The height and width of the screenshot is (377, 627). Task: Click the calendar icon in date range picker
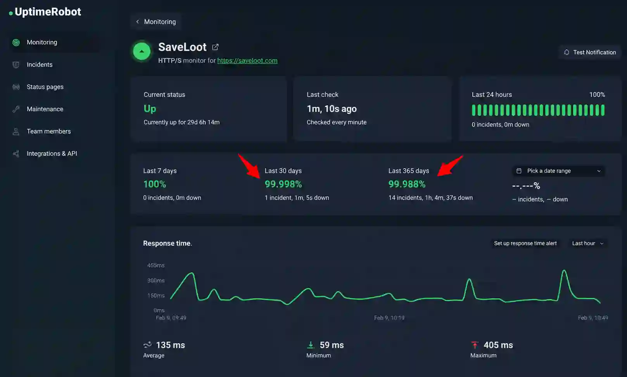click(x=519, y=171)
